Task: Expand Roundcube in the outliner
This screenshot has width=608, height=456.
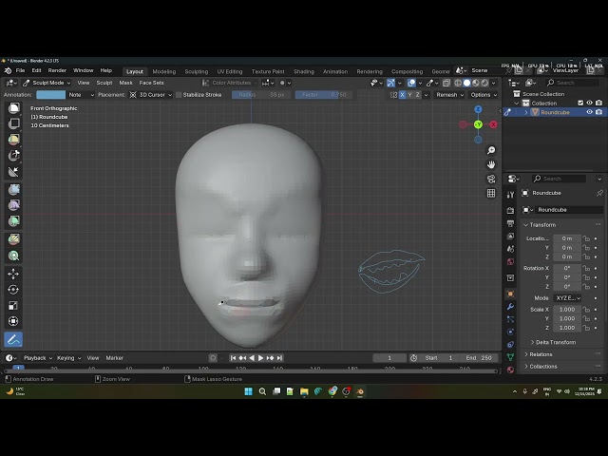Action: (526, 112)
